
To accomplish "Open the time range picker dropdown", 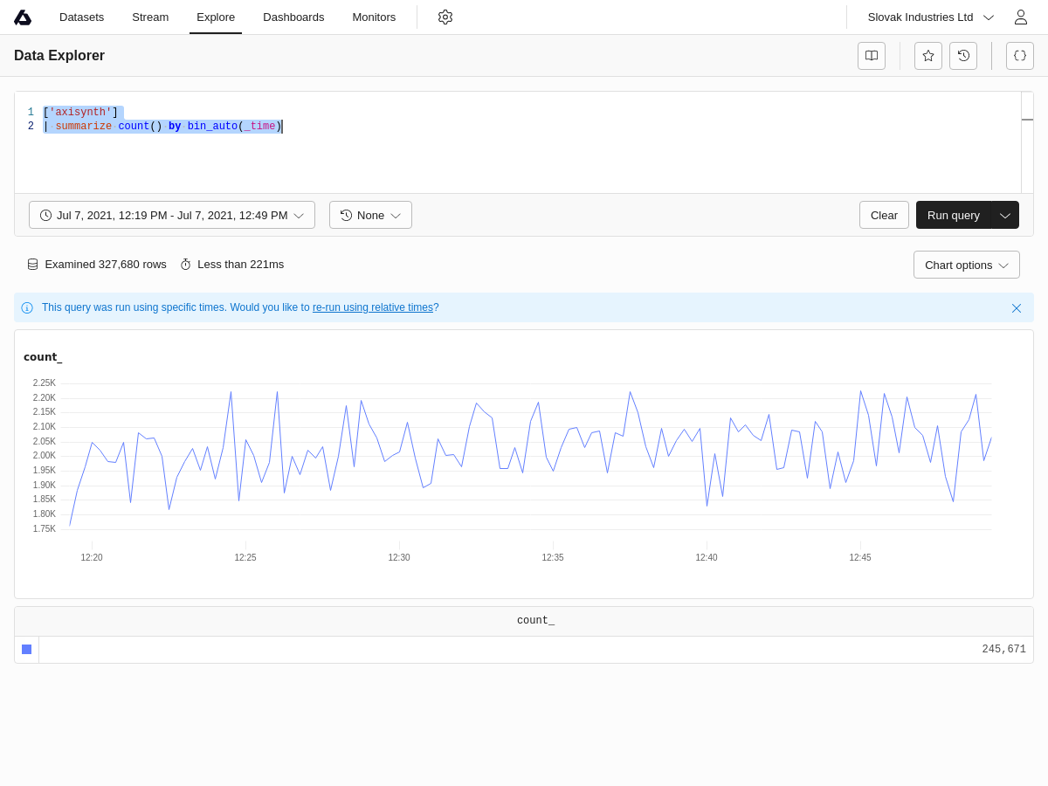I will [172, 215].
